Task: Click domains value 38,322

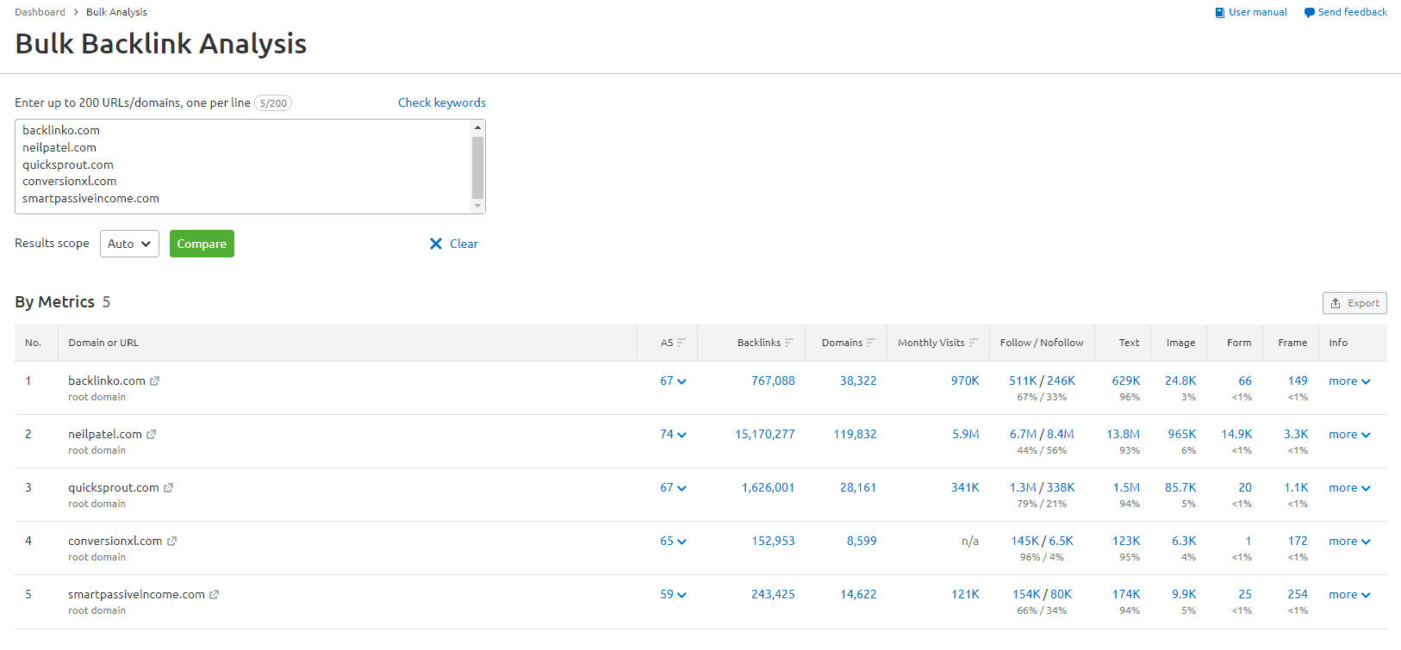Action: [858, 381]
